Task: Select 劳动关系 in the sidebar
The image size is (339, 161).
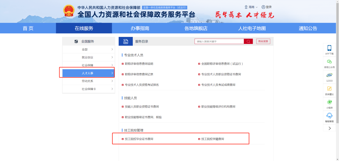Action: pyautogui.click(x=88, y=81)
